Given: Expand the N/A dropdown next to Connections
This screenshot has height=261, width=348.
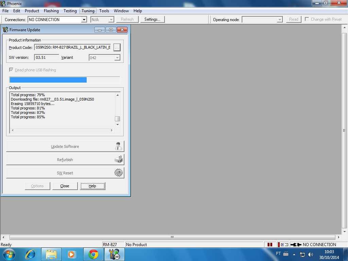Looking at the screenshot, I should click(111, 19).
